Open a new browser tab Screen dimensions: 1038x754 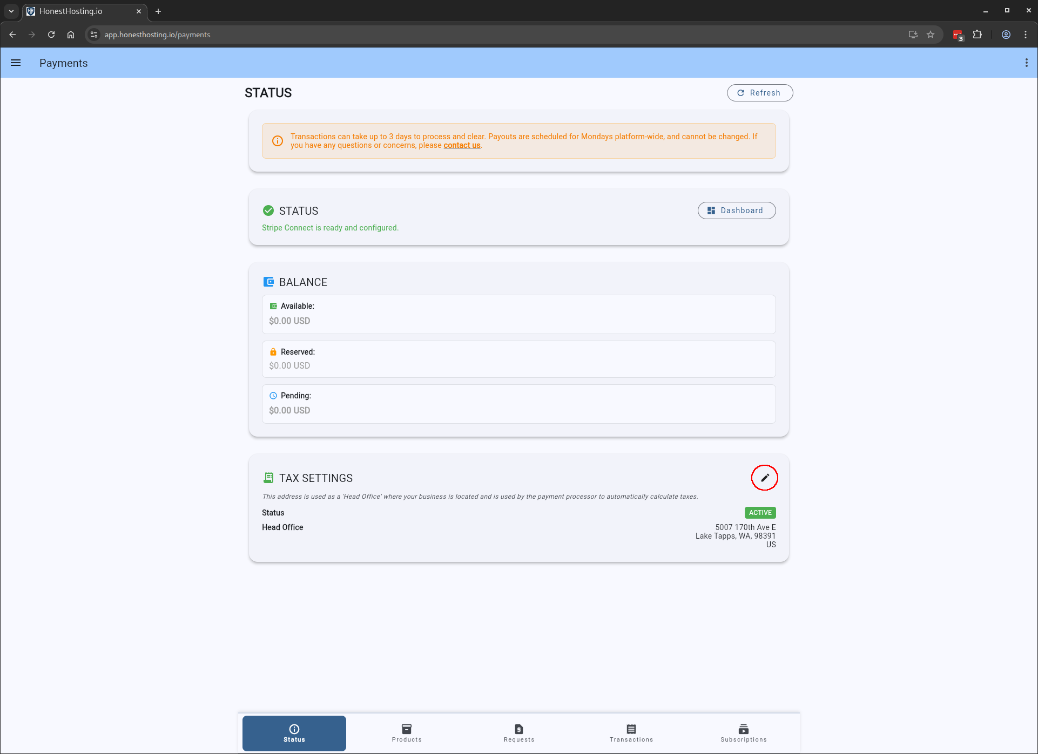pyautogui.click(x=158, y=11)
